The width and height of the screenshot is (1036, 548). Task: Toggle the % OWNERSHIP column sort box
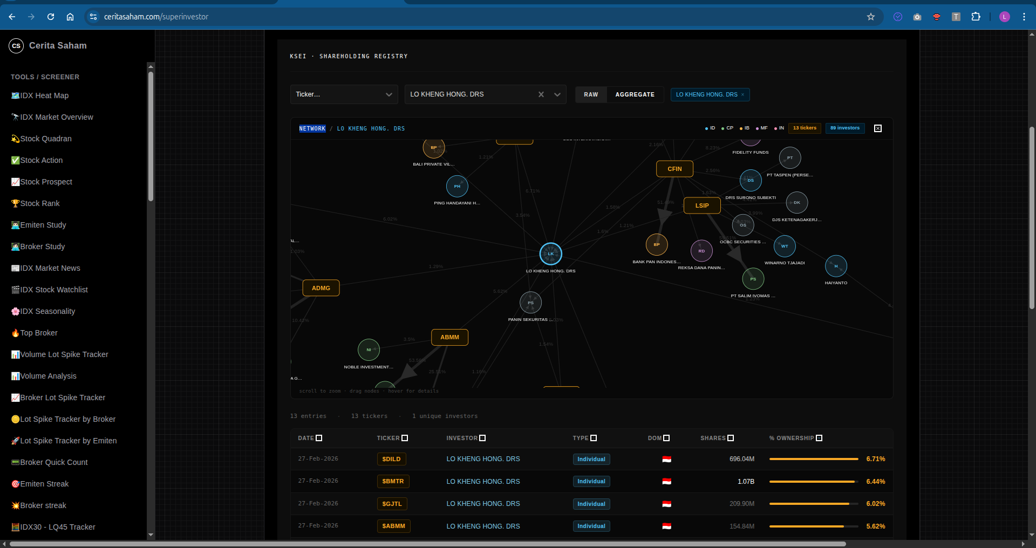819,438
